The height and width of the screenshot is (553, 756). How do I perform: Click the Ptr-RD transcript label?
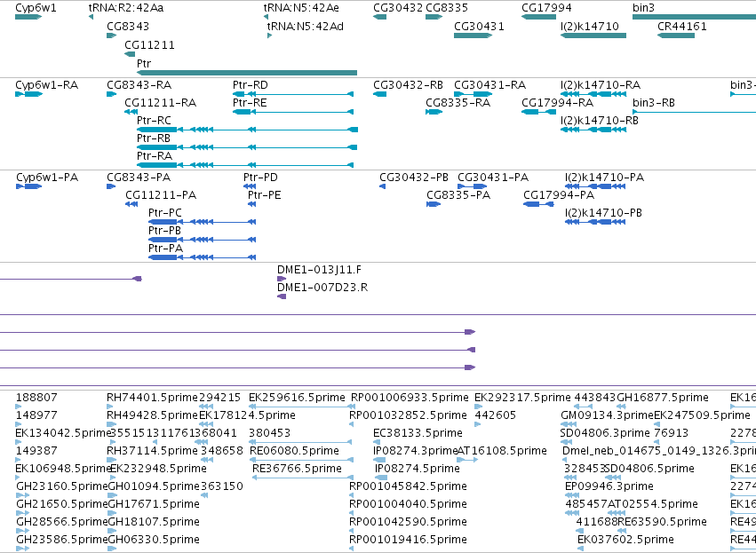[x=251, y=85]
